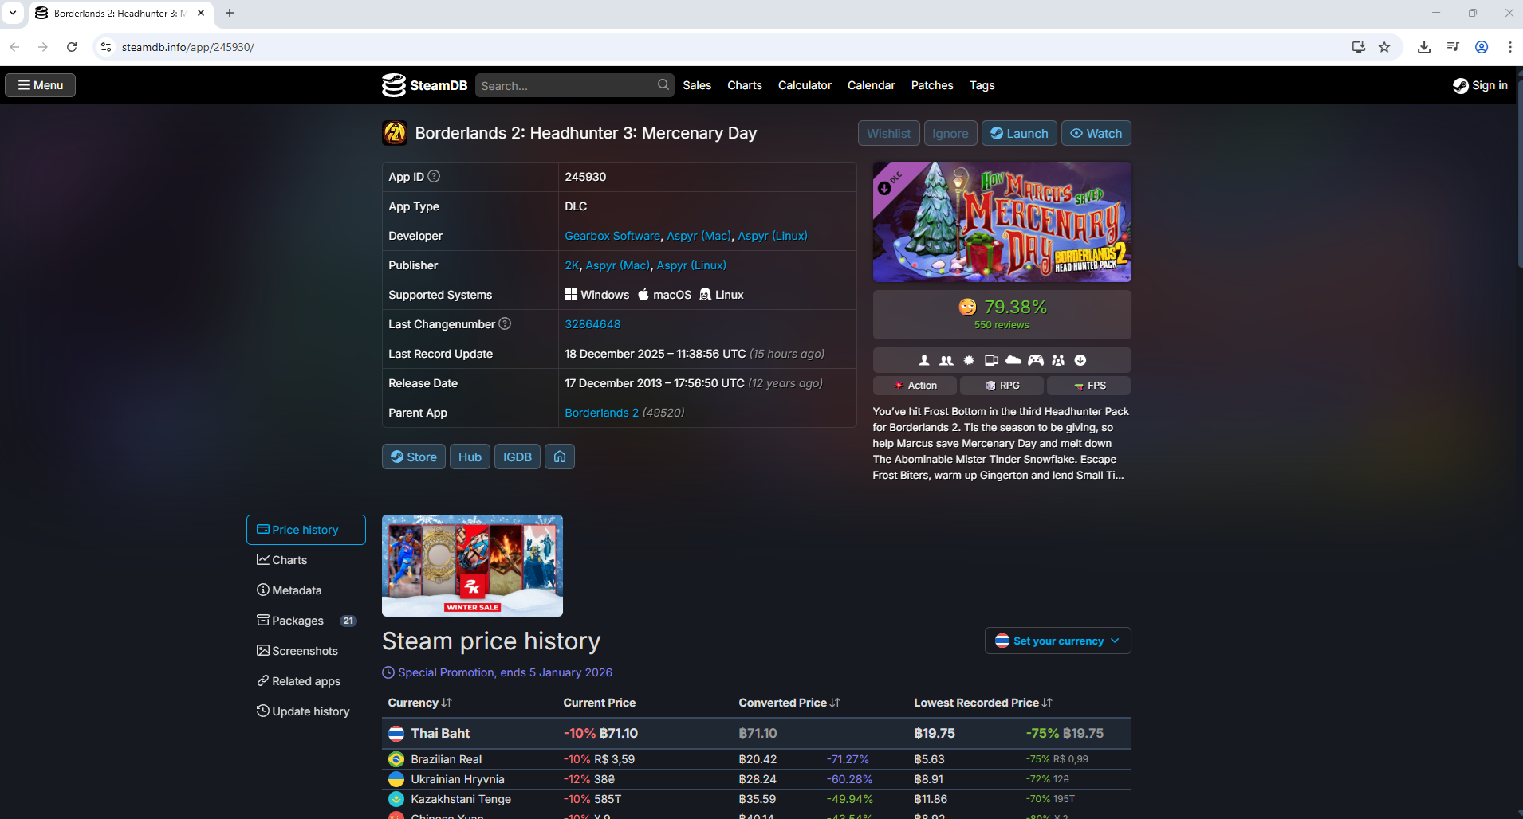Click the IGDB button

pyautogui.click(x=518, y=457)
